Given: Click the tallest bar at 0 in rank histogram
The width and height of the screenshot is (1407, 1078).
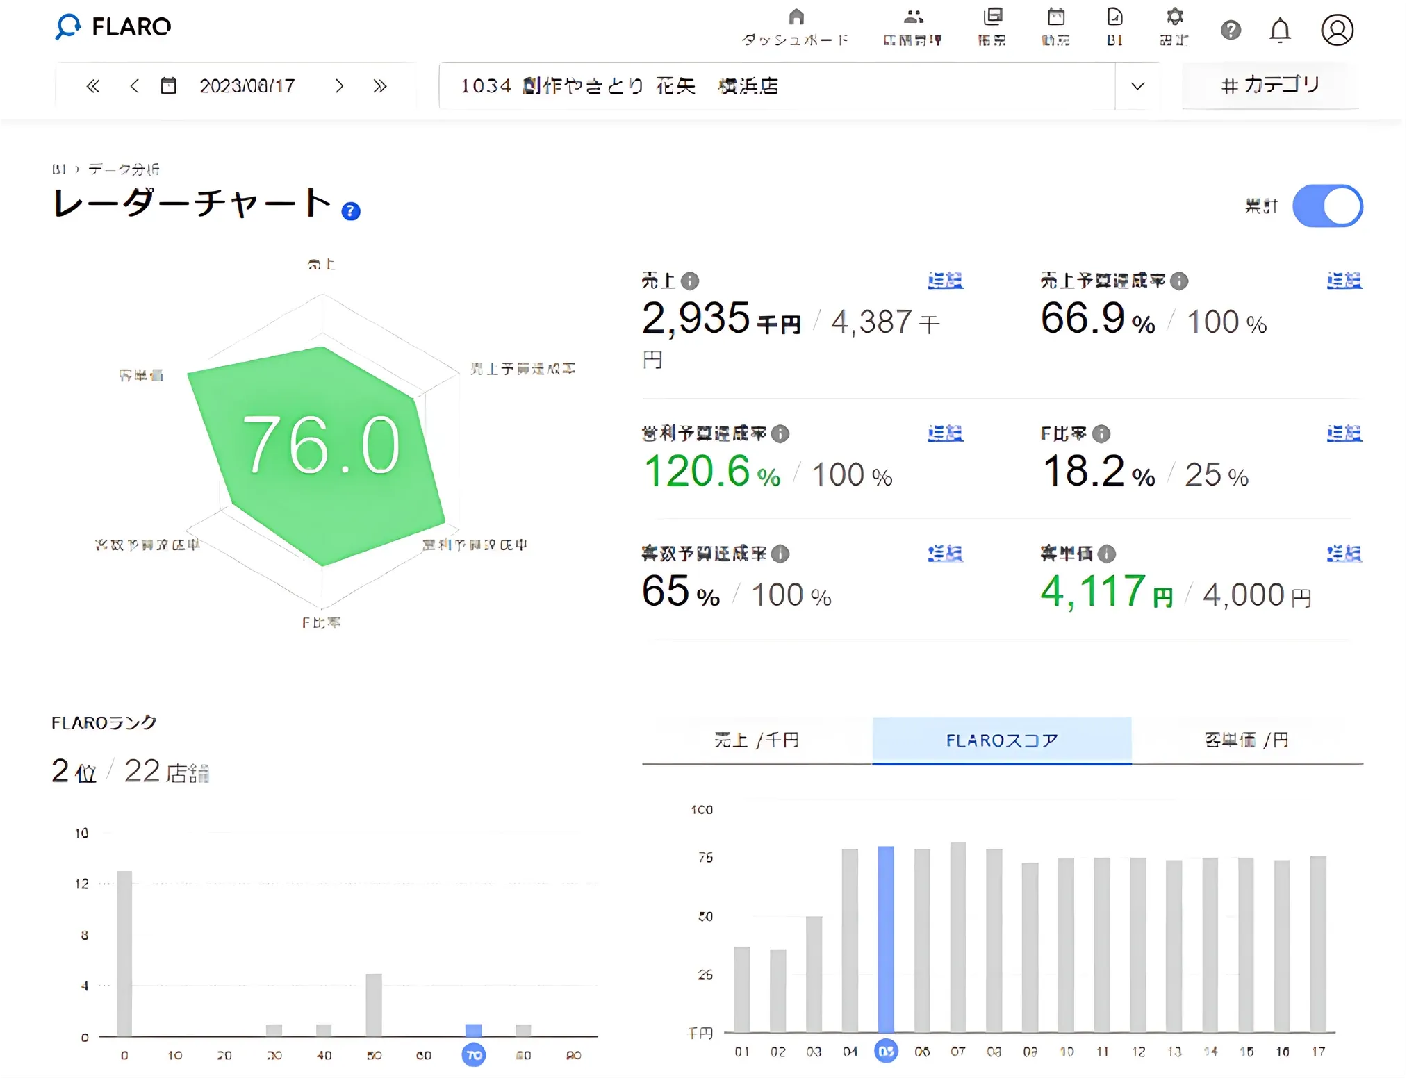Looking at the screenshot, I should (124, 954).
